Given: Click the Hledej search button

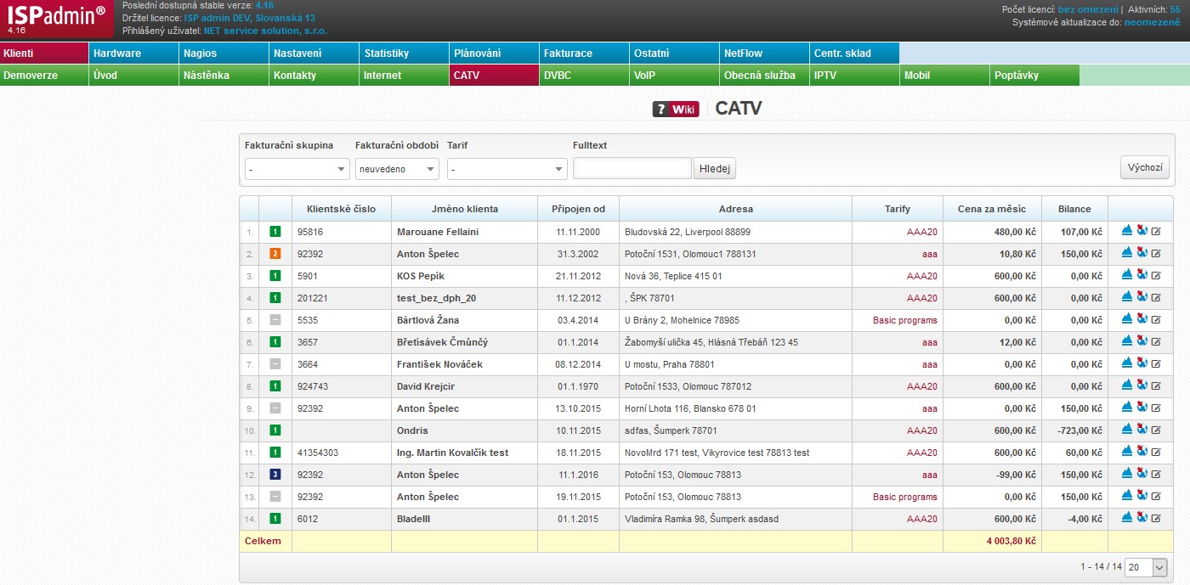Looking at the screenshot, I should pos(715,168).
